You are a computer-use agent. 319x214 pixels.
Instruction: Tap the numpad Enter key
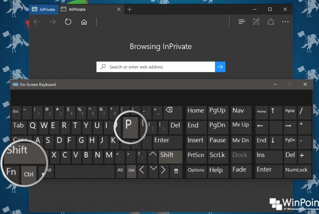pos(268,172)
